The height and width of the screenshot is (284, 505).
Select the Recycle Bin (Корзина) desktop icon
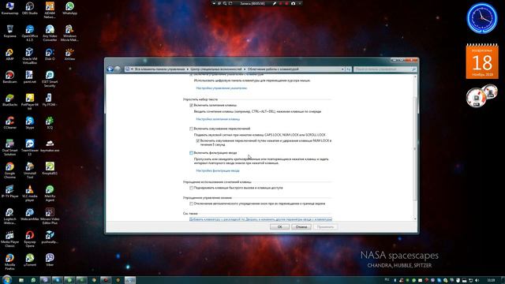click(9, 32)
